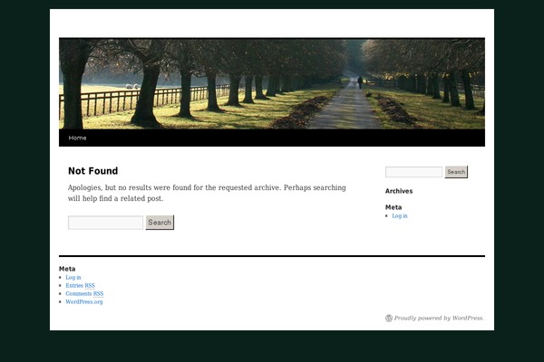Visit the WordPress.org link
Screen dimensions: 544x362
coord(84,301)
